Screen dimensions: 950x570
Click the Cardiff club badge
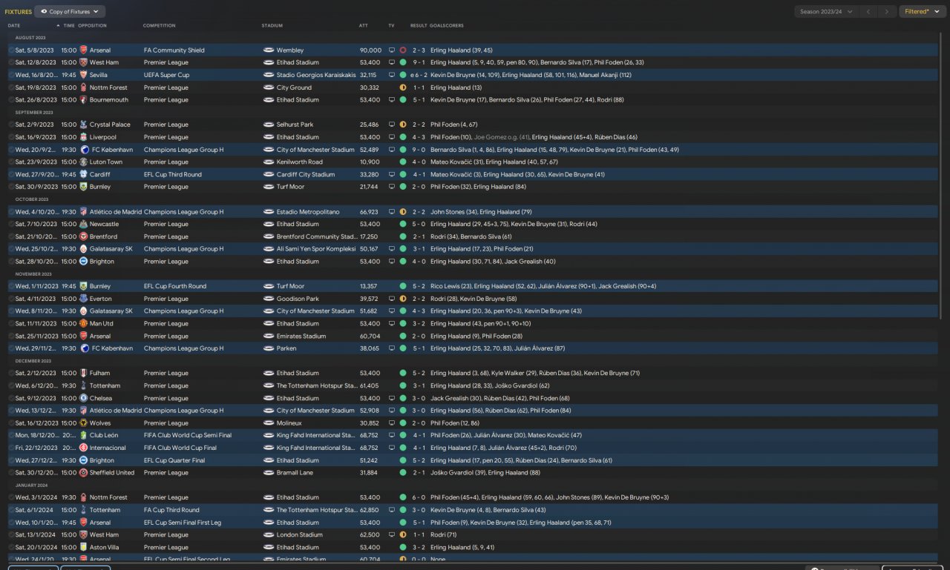[x=83, y=175]
